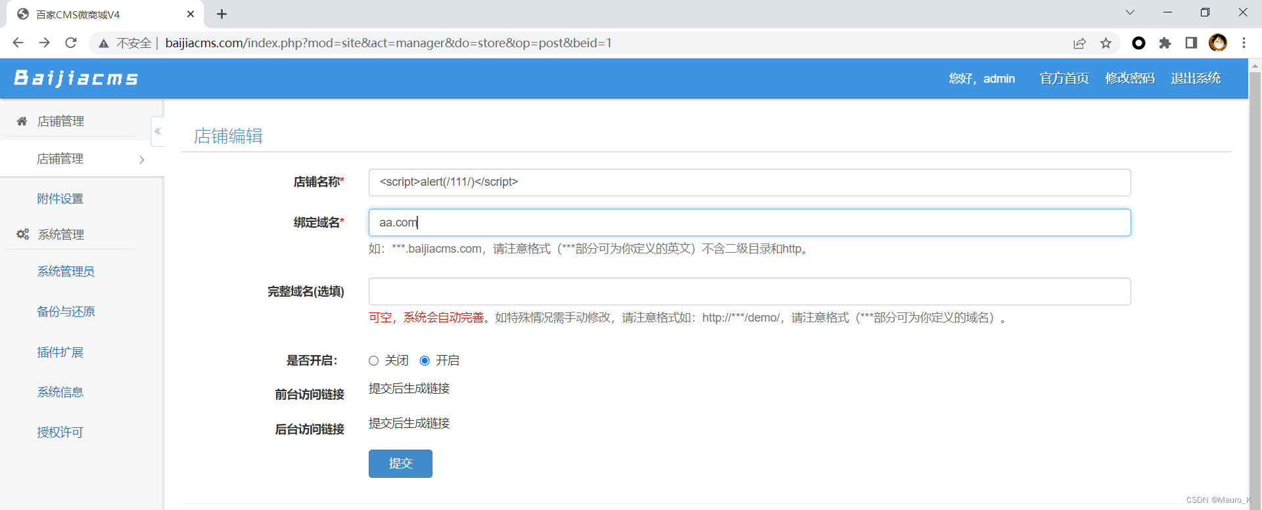1262x510 pixels.
Task: Expand the 店铺管理 submenu chevron
Action: click(x=142, y=159)
